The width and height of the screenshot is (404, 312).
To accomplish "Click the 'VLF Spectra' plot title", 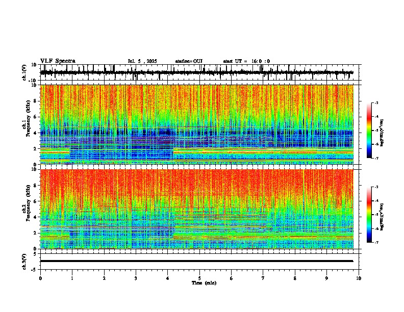I will (58, 61).
